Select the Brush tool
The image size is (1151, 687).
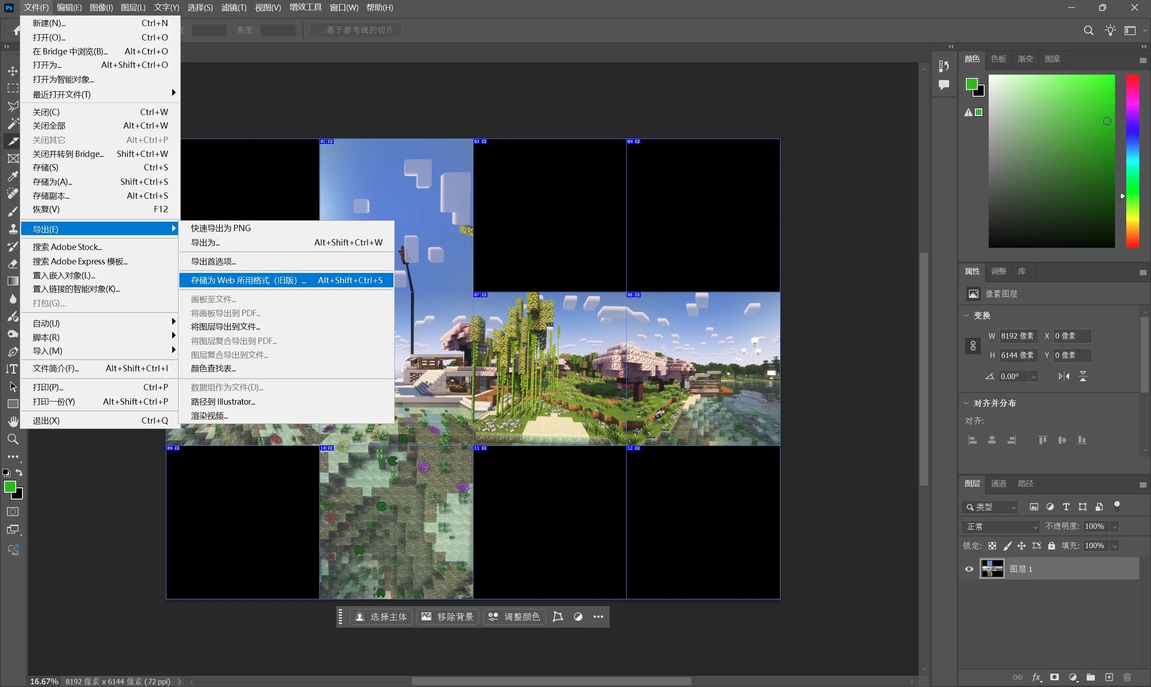tap(13, 212)
